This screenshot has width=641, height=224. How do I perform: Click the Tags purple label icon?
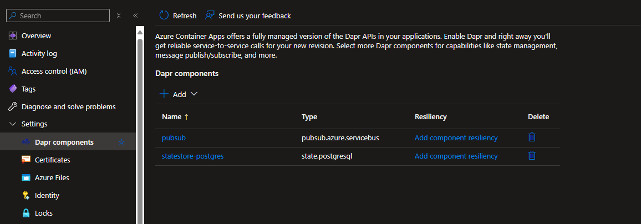[13, 89]
